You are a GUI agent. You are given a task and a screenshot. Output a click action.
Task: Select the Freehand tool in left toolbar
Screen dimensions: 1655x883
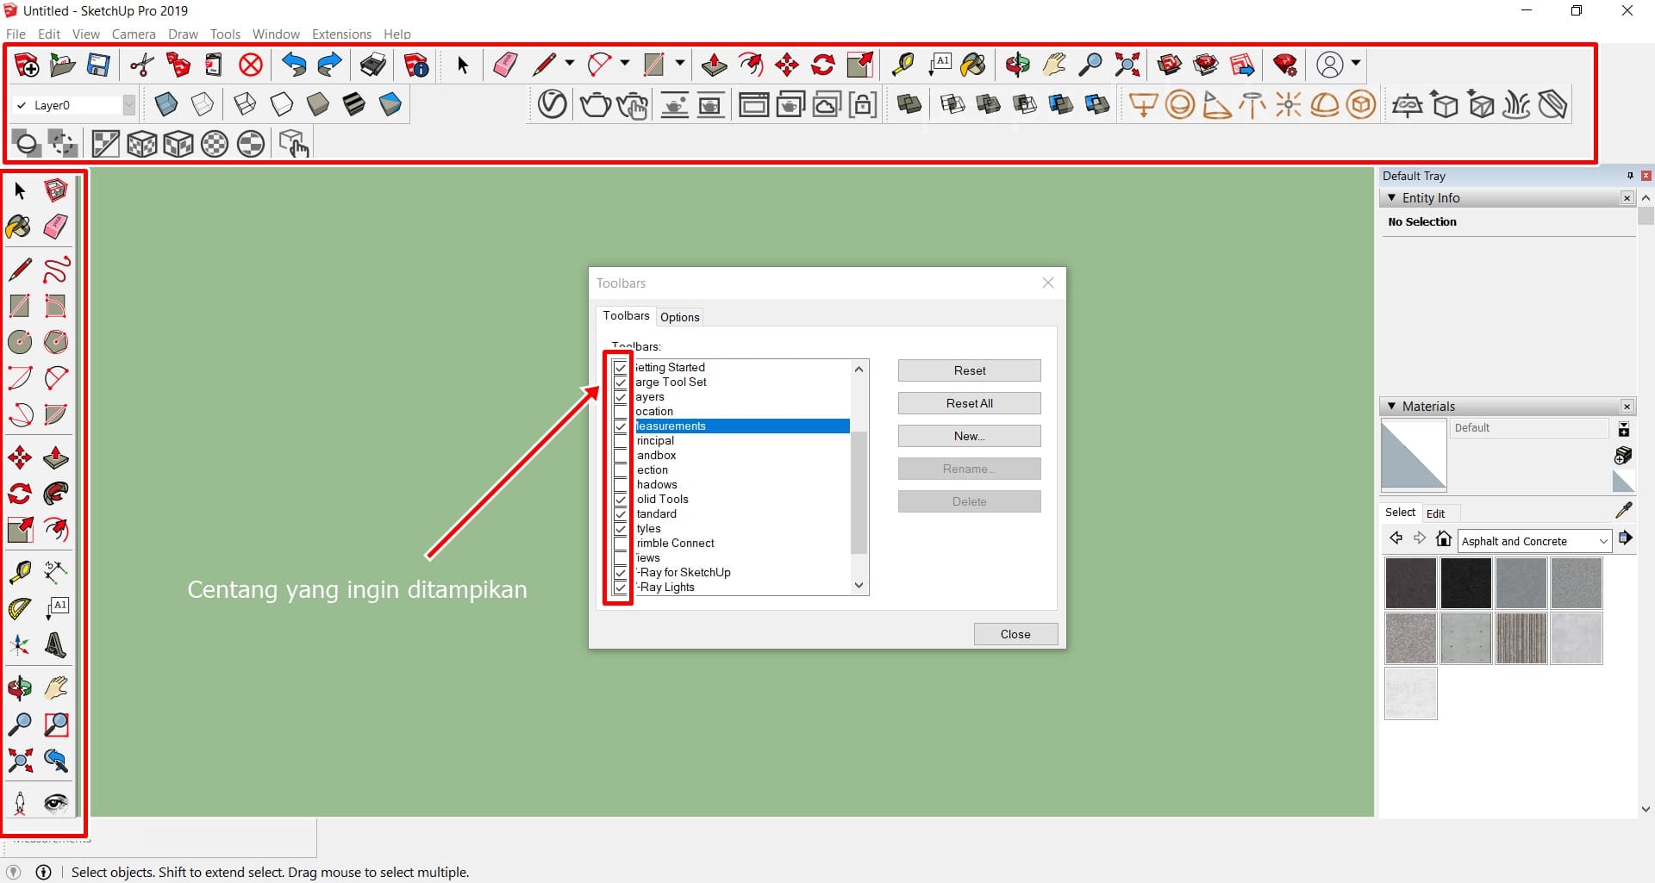pos(56,270)
